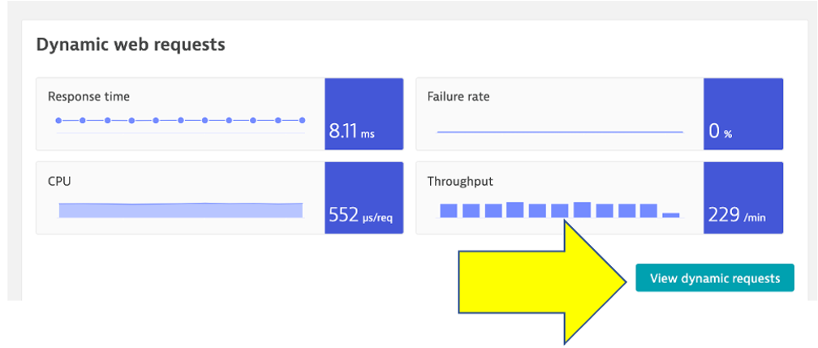Select the first Throughput bar

[x=449, y=211]
